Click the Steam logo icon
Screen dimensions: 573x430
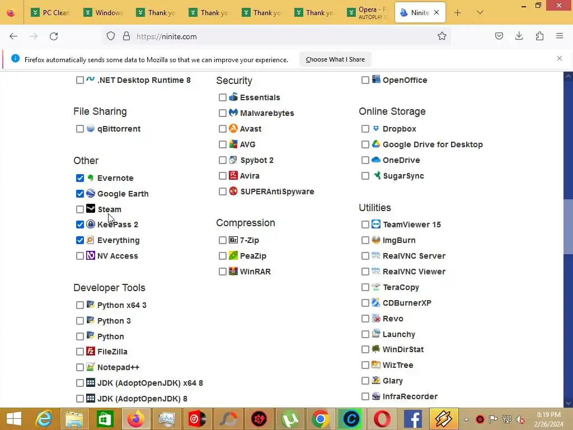[90, 209]
